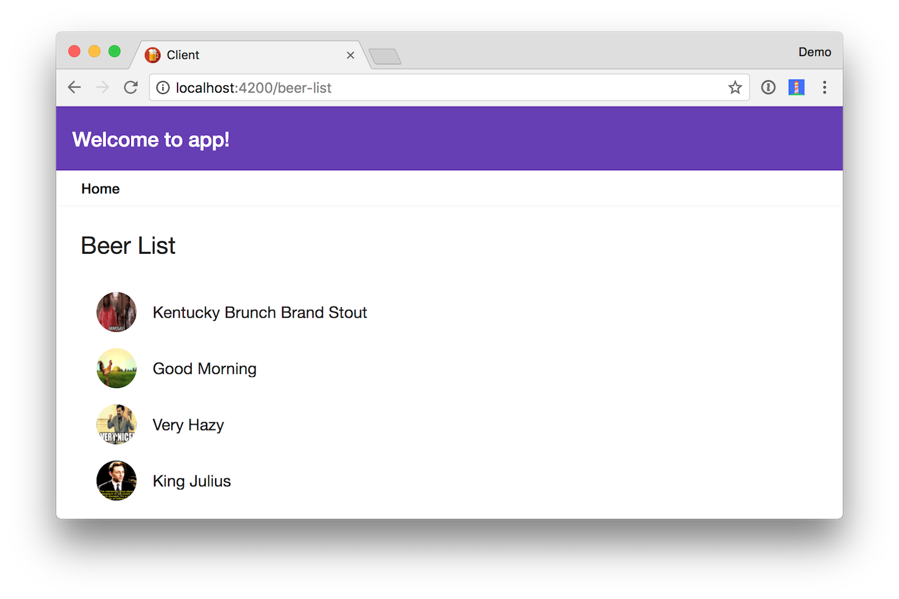Image resolution: width=899 pixels, height=599 pixels.
Task: Click the Good Morning rooster avatar
Action: [x=116, y=368]
